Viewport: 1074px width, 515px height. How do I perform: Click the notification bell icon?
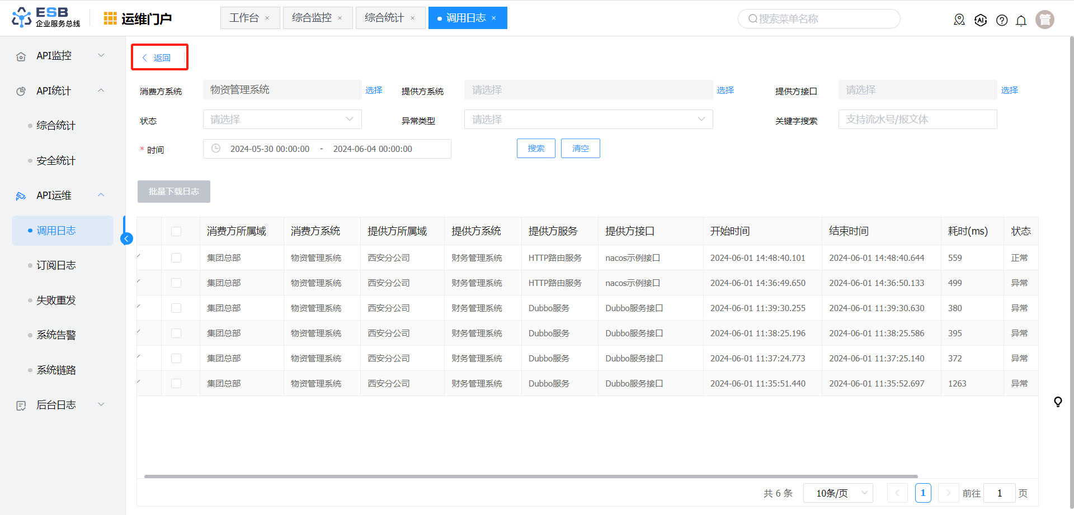1021,21
